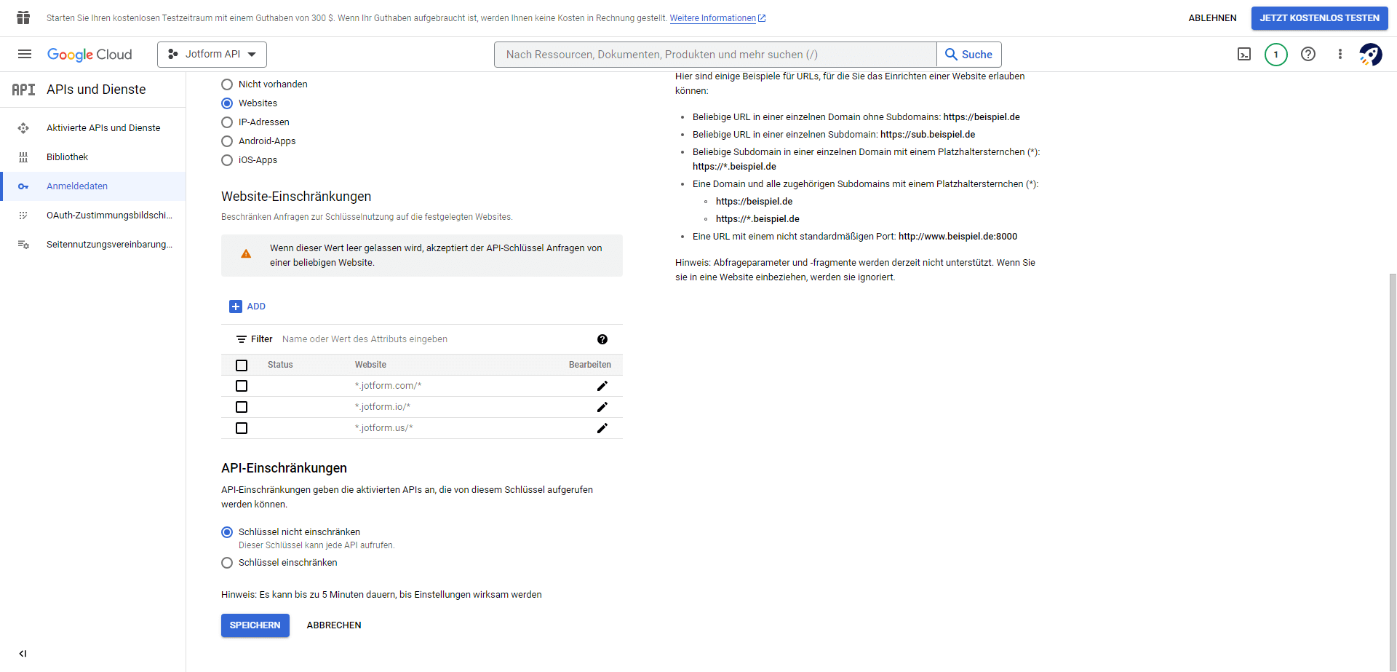Screen dimensions: 1397x672
Task: Open filter help question mark icon
Action: tap(602, 339)
